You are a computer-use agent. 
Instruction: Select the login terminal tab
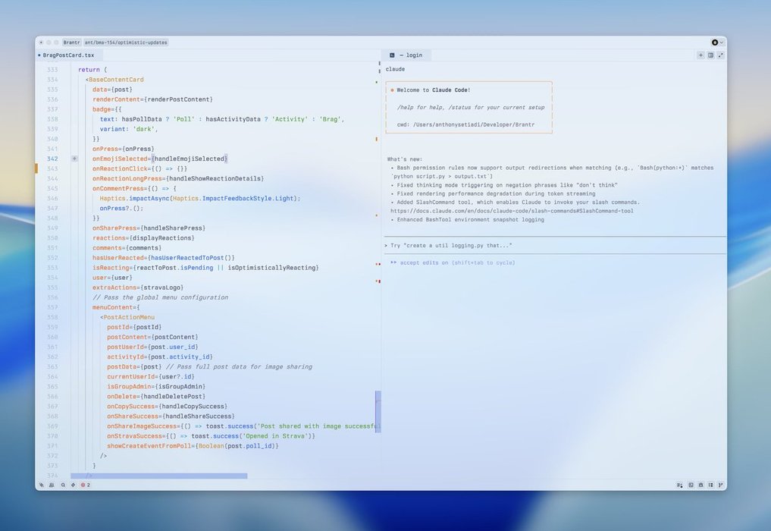point(410,55)
